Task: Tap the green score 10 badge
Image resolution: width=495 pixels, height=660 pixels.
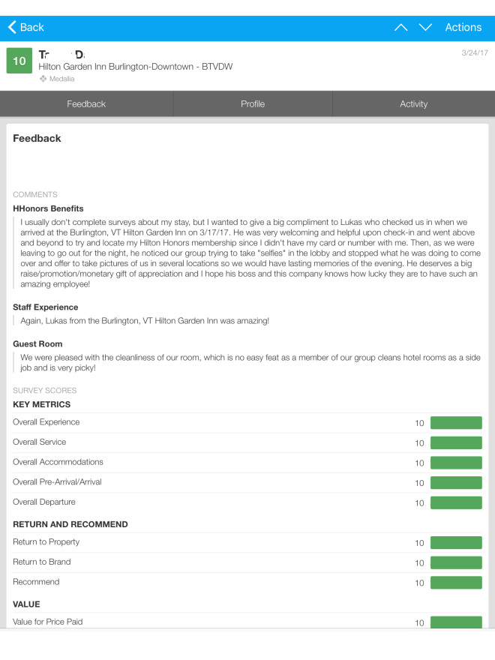Action: tap(19, 61)
